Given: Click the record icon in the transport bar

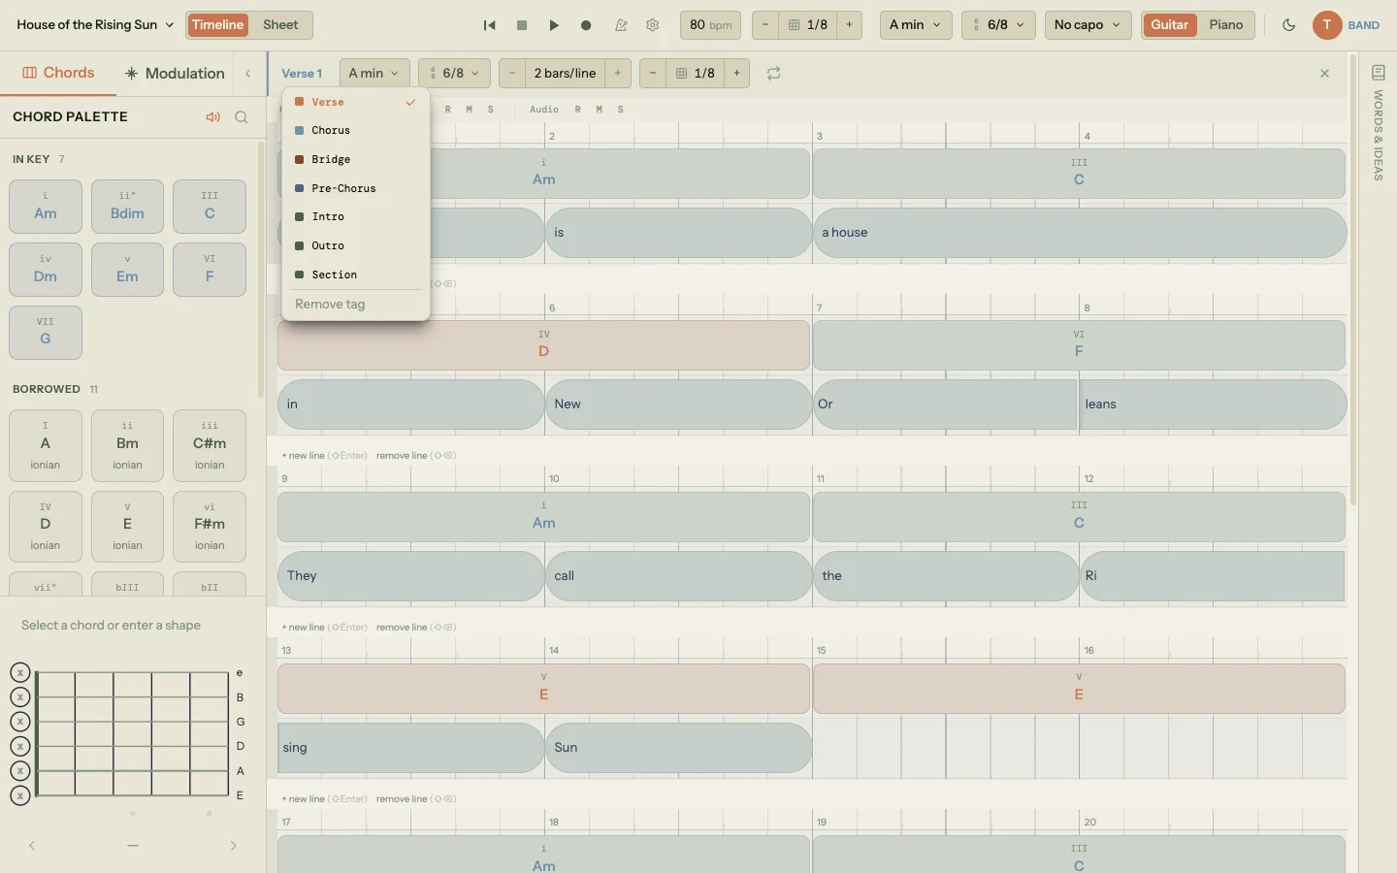Looking at the screenshot, I should (586, 25).
